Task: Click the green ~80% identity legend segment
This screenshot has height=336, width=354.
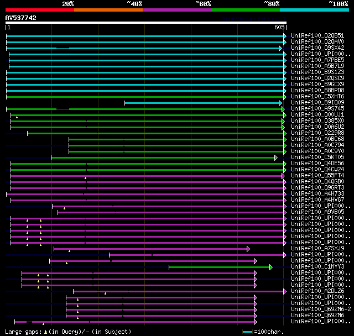Action: coord(246,10)
